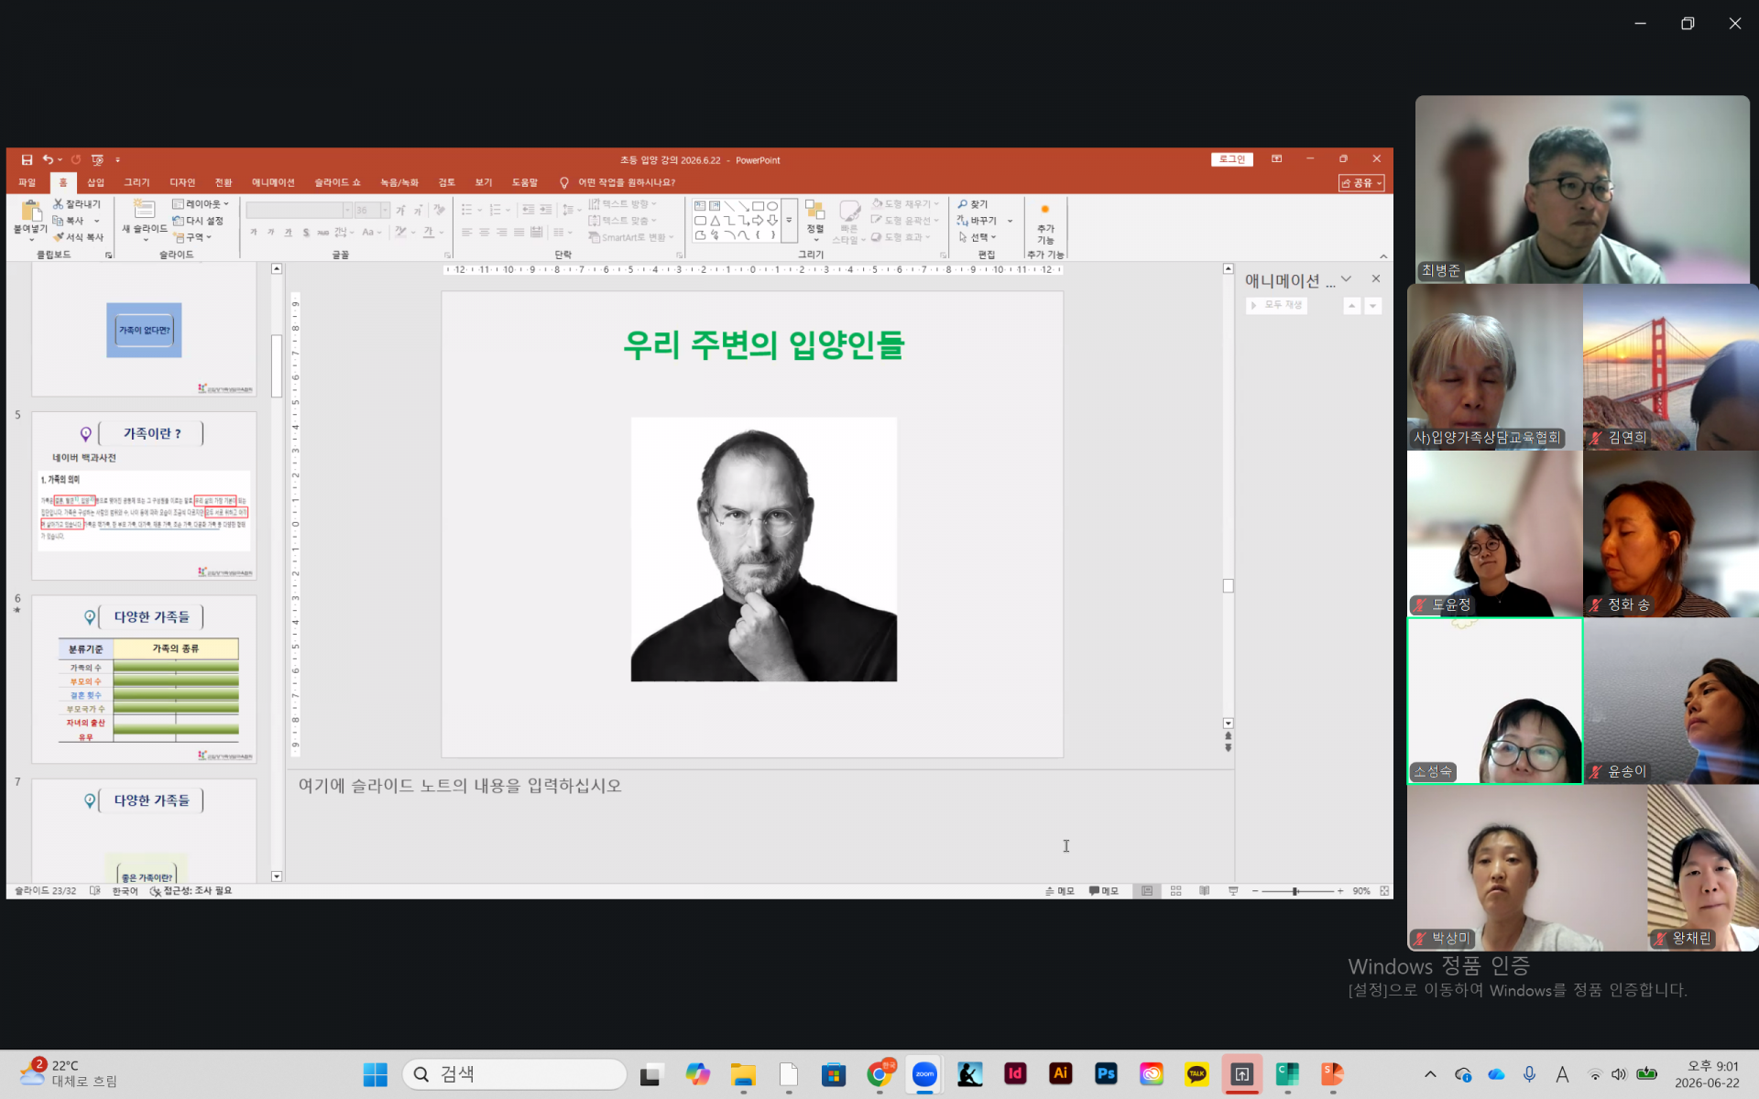Click the Find (찾기) magnifier
Screen dimensions: 1759x1099
point(973,204)
